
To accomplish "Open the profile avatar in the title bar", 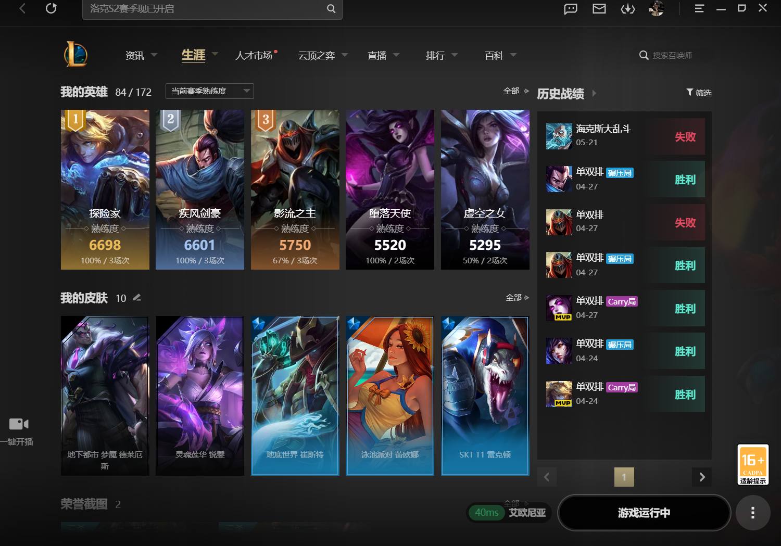I will (x=656, y=8).
